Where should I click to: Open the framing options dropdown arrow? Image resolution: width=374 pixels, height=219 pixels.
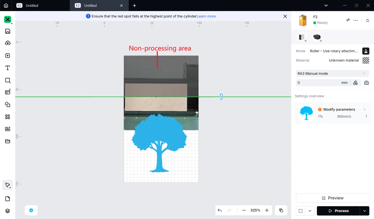point(310,211)
